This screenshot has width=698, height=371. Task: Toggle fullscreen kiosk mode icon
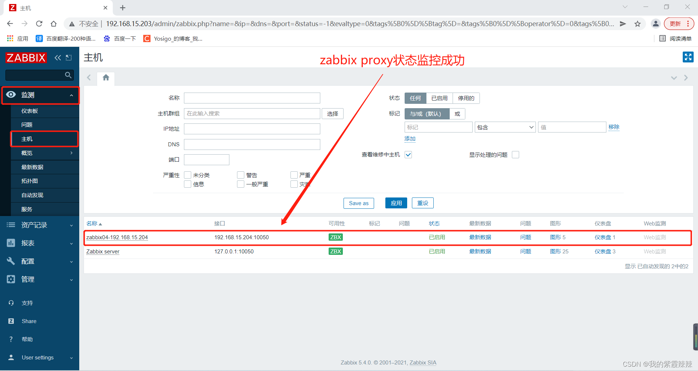pos(688,57)
